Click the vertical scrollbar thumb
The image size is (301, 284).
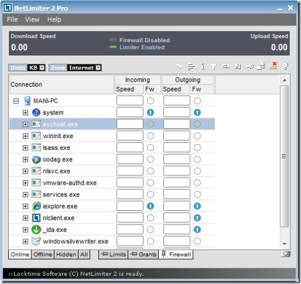[x=284, y=156]
